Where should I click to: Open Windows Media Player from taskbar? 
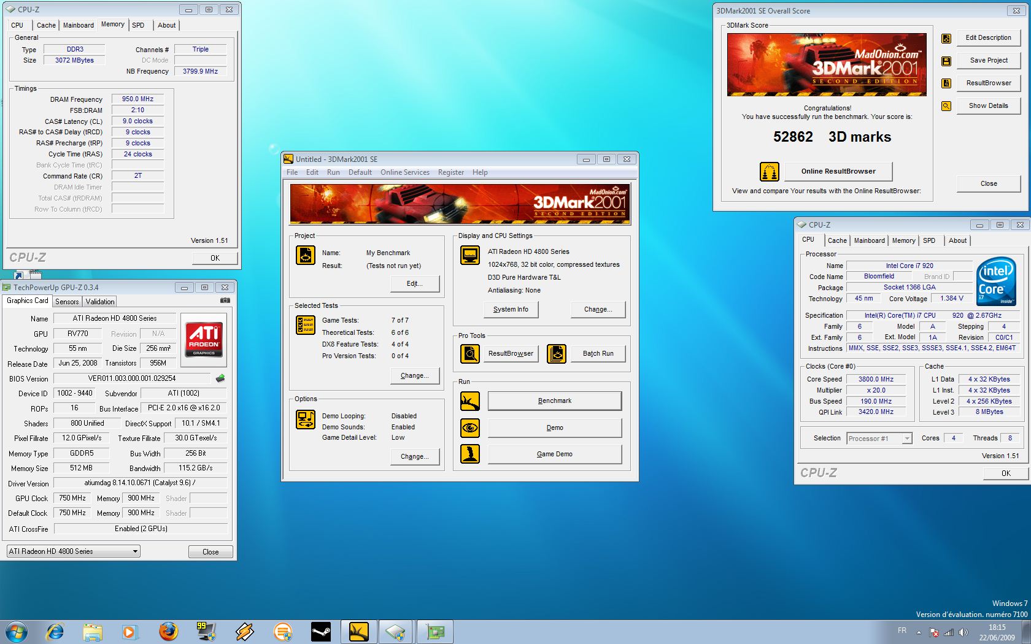coord(130,631)
